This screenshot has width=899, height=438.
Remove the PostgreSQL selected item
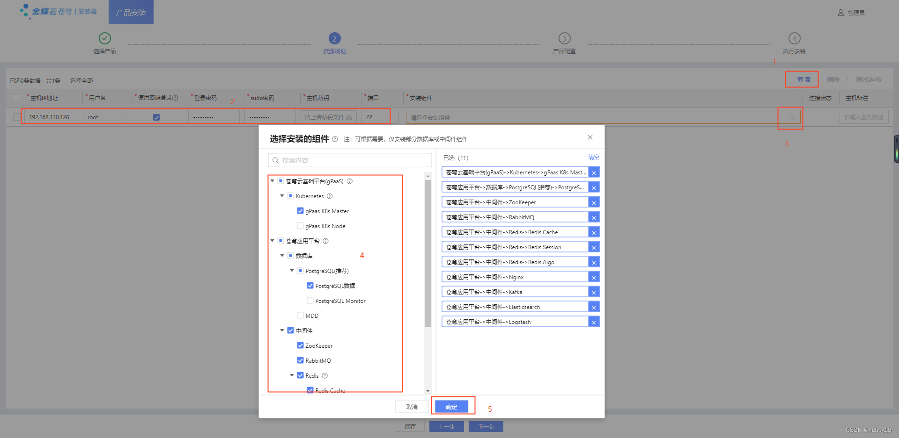pyautogui.click(x=594, y=187)
